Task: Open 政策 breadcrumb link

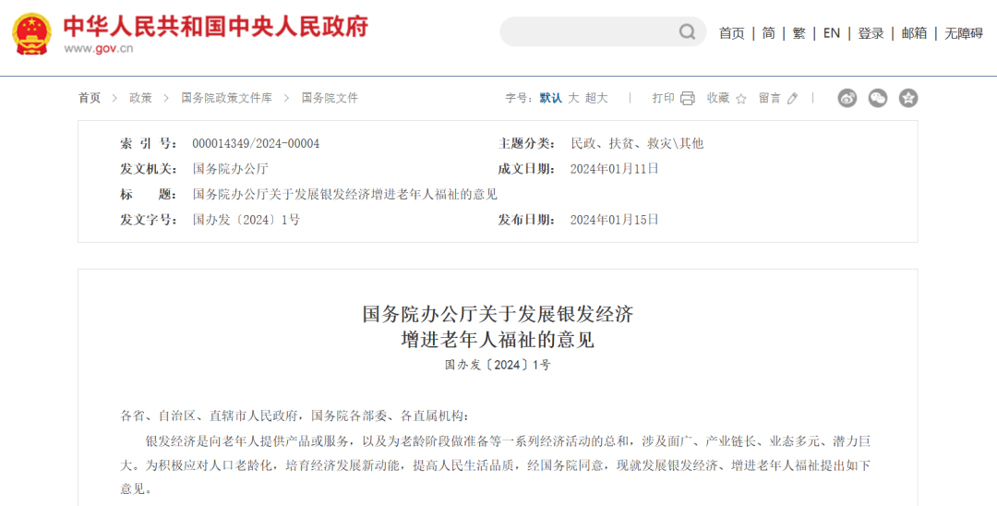Action: pyautogui.click(x=140, y=98)
